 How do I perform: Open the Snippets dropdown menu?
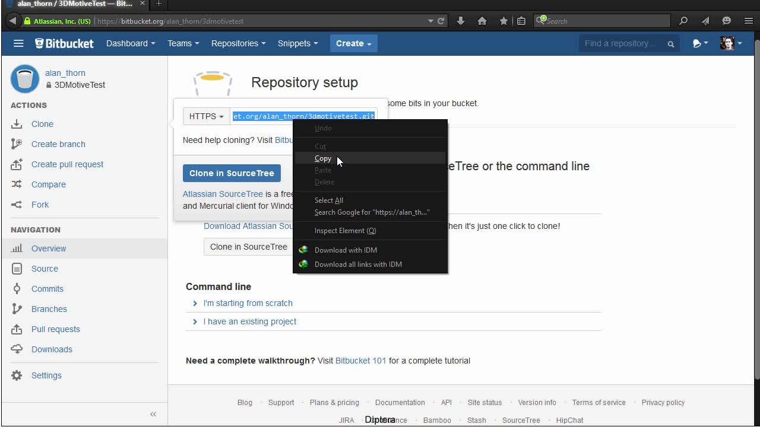(x=298, y=43)
